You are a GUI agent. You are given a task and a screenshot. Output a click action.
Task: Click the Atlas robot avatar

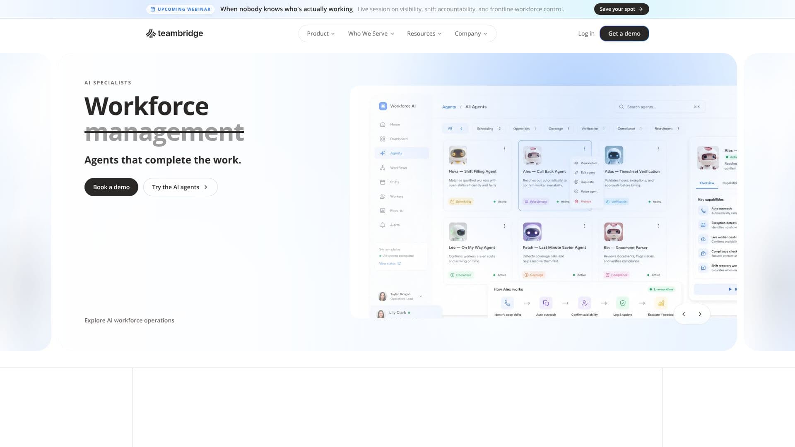click(614, 155)
